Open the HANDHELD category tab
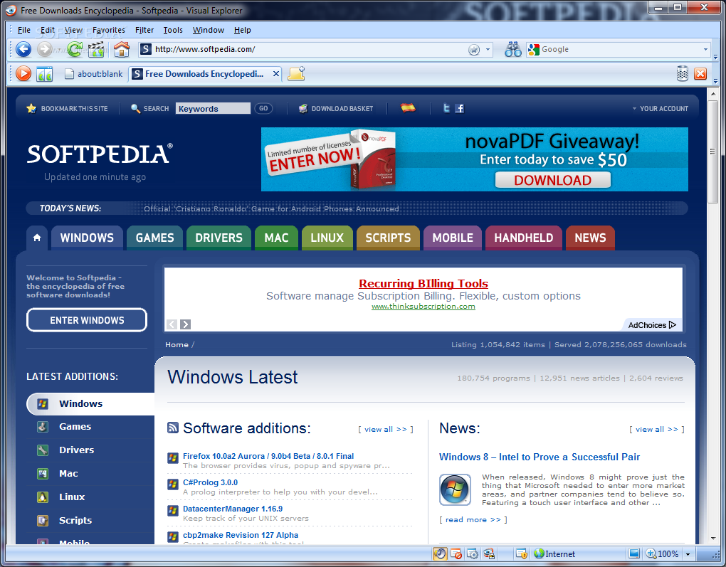Screen dimensions: 726x567 pos(524,238)
